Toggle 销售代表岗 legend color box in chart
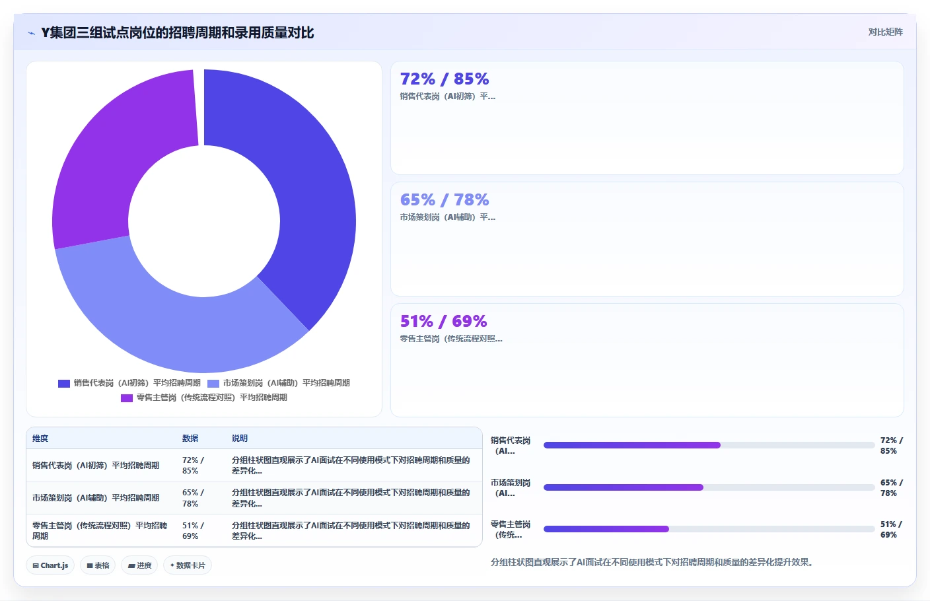This screenshot has height=601, width=930. point(64,383)
